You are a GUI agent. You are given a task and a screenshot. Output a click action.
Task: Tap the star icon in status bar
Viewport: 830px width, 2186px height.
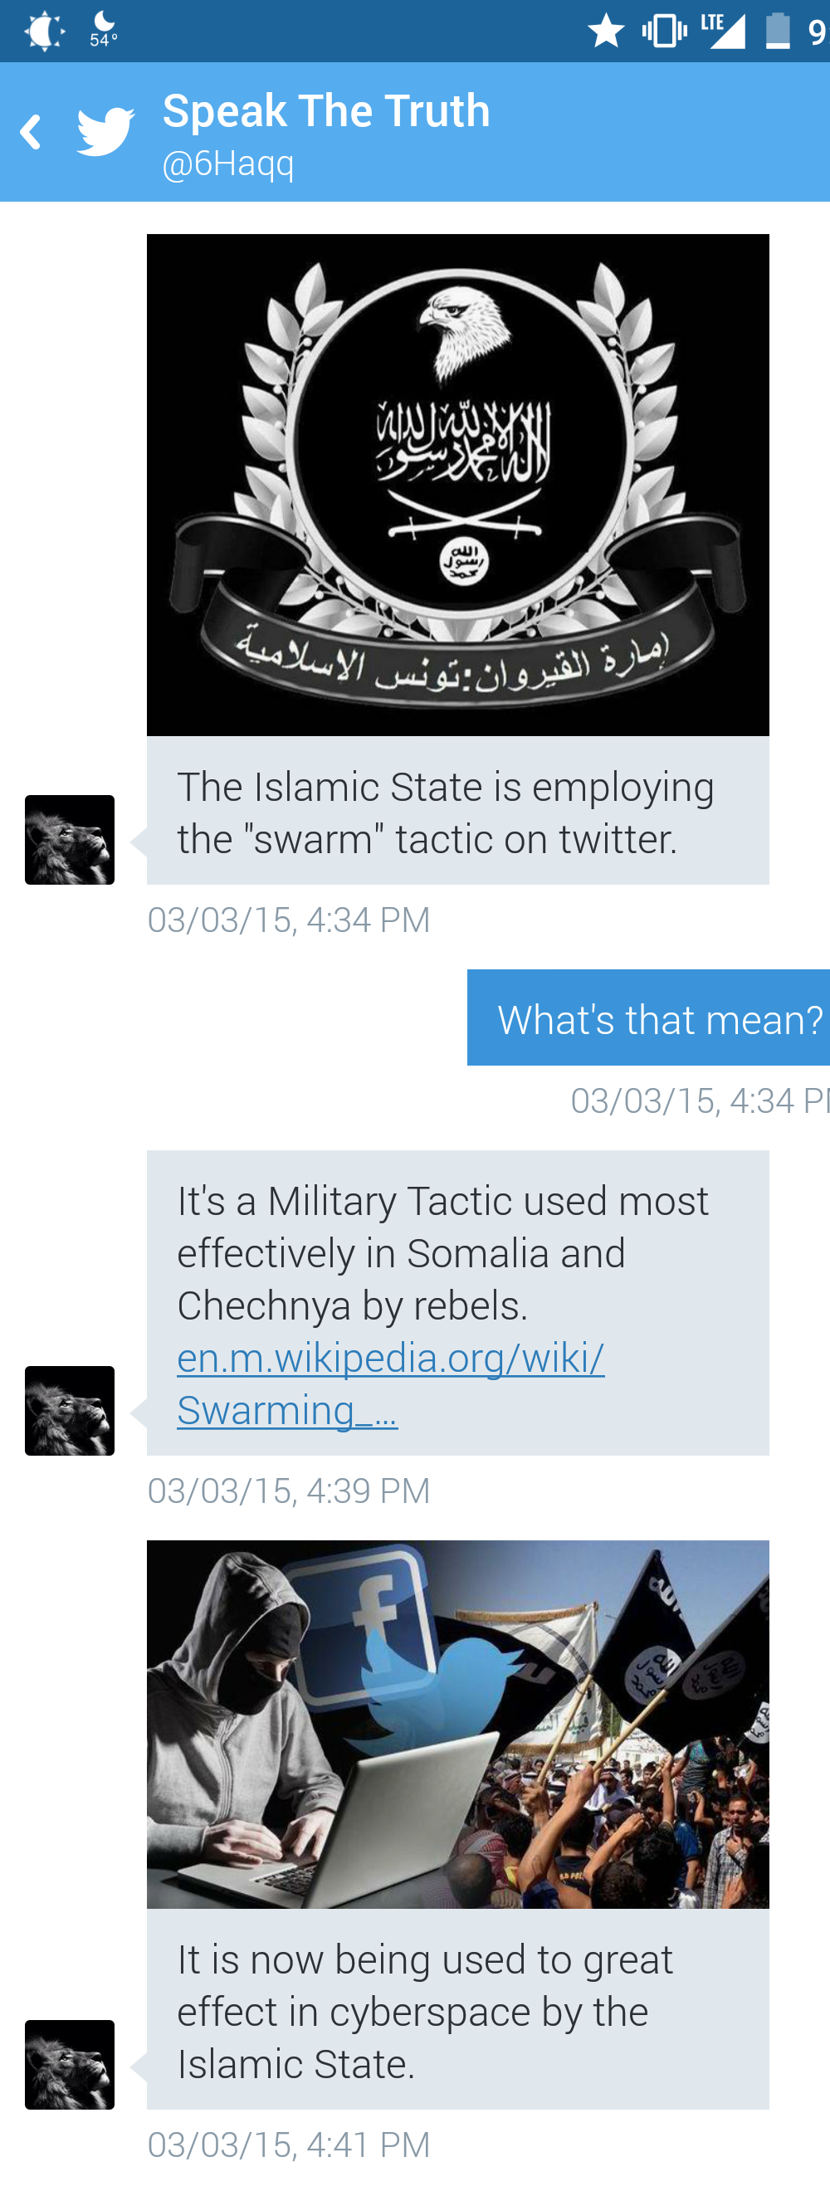[x=606, y=31]
